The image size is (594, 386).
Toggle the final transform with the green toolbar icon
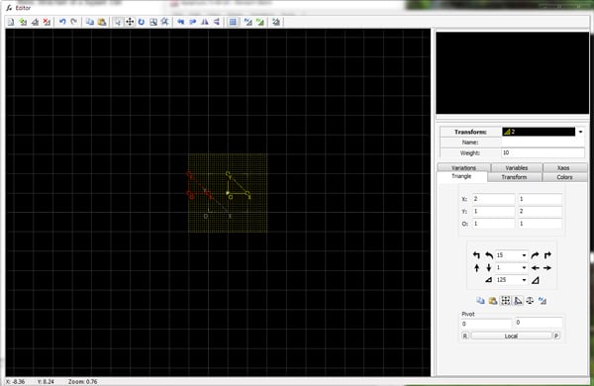pyautogui.click(x=259, y=22)
